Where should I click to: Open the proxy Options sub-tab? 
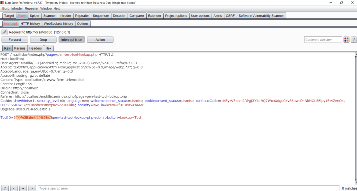(x=83, y=23)
